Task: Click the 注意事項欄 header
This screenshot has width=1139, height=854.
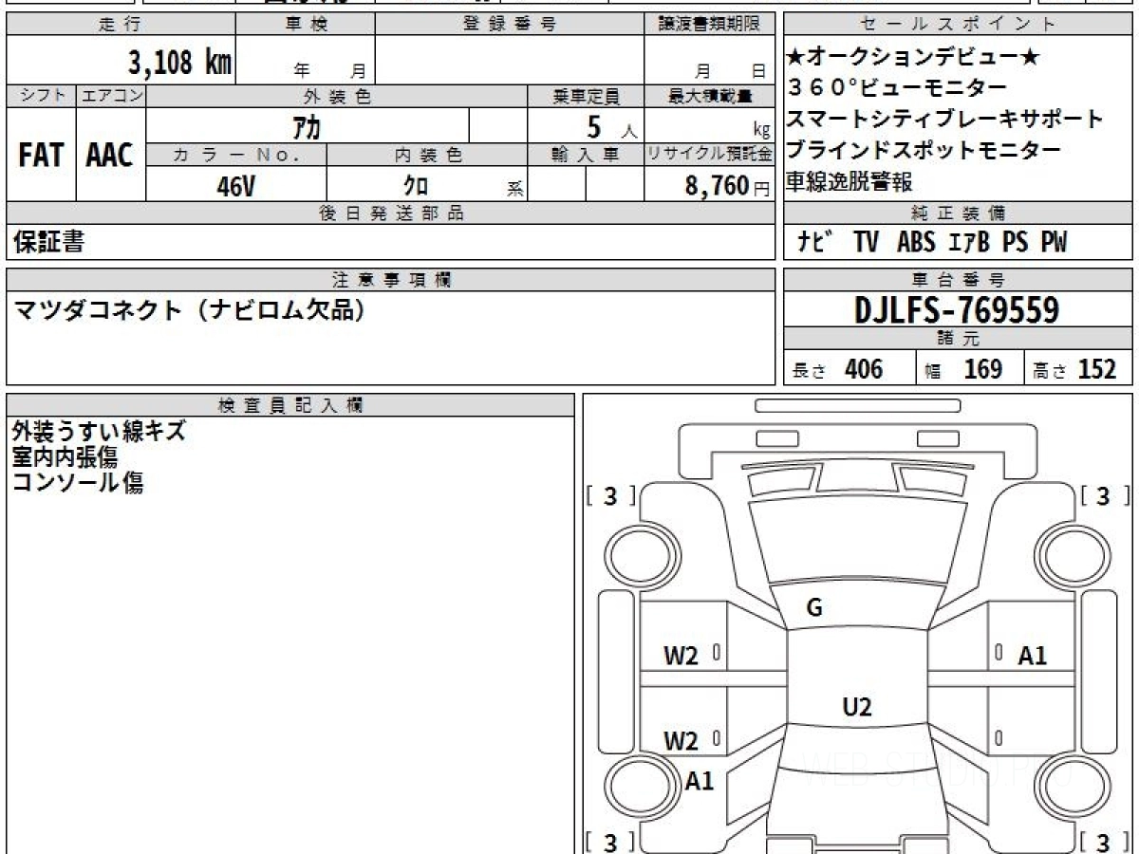Action: (x=390, y=280)
